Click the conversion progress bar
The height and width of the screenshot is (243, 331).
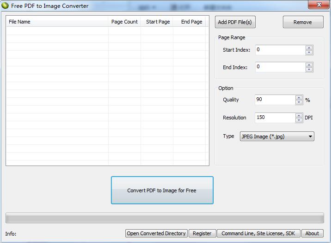[x=165, y=218]
